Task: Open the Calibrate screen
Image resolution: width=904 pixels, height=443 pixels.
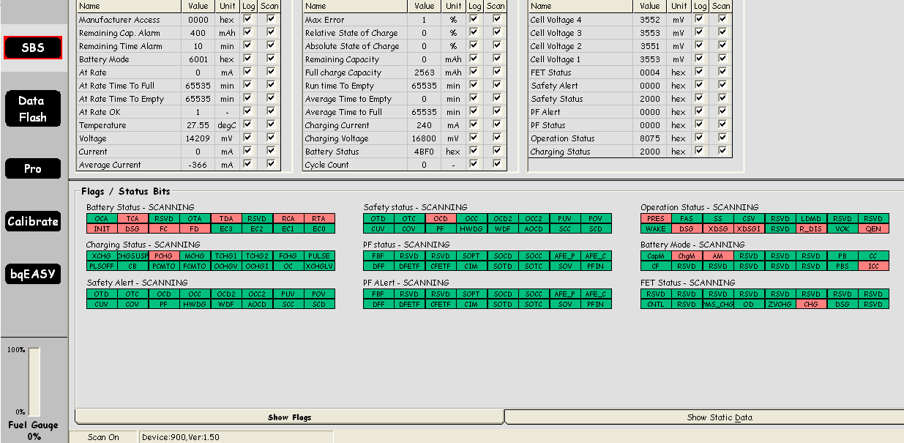Action: pyautogui.click(x=32, y=219)
